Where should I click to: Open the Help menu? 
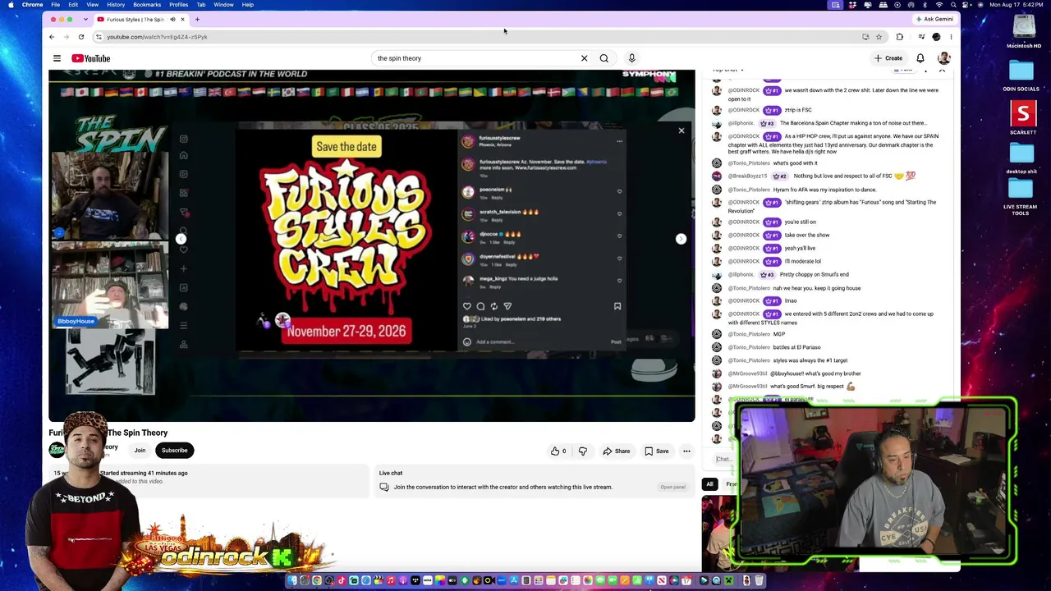click(247, 5)
